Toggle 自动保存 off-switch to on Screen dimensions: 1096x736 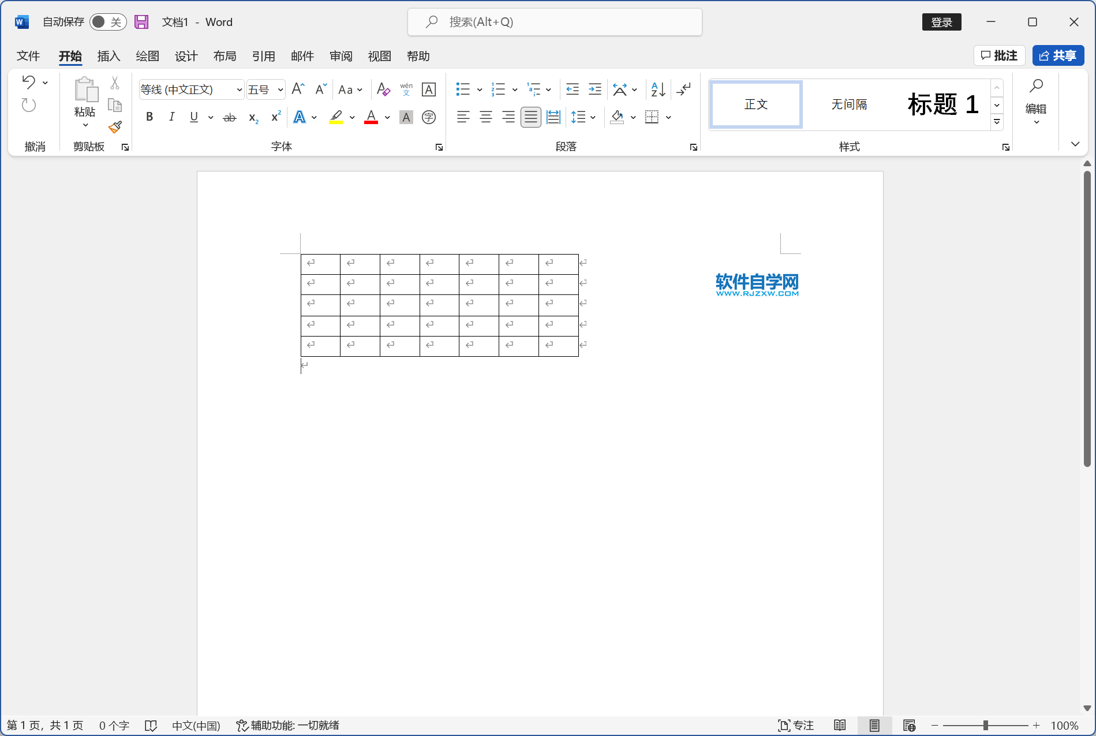108,21
